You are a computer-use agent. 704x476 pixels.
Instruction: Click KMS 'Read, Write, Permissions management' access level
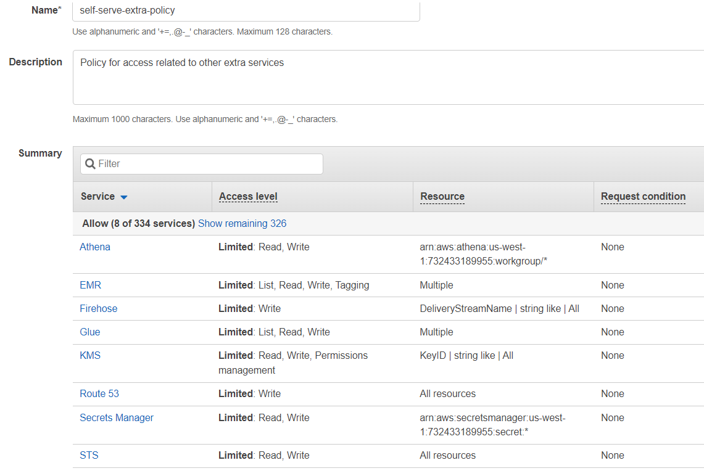click(x=292, y=363)
